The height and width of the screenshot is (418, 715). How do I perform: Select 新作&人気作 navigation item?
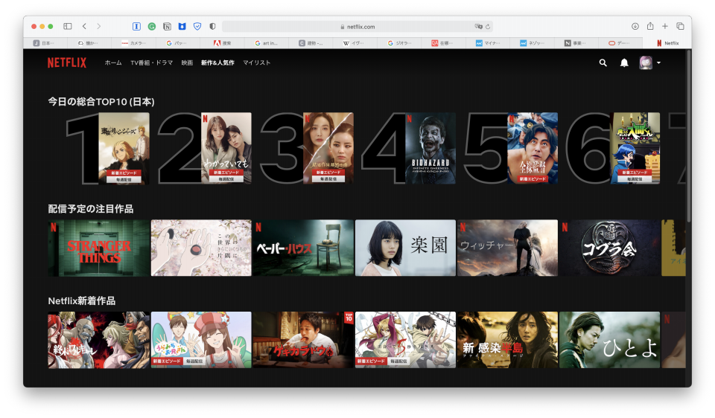click(x=217, y=62)
